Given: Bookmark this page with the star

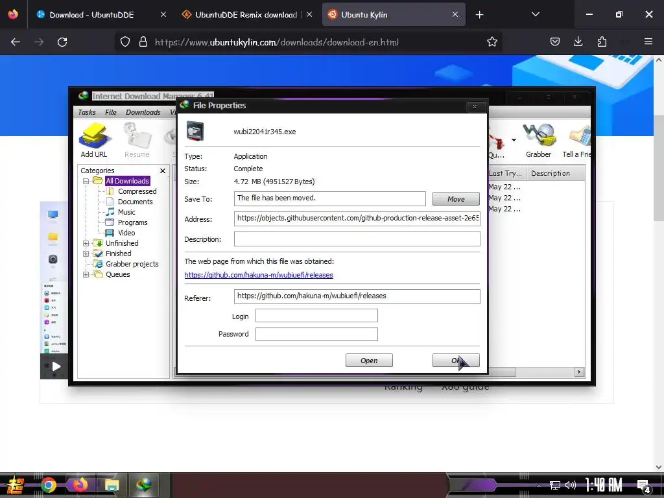Looking at the screenshot, I should pyautogui.click(x=492, y=42).
